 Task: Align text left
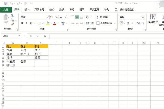(73, 23)
